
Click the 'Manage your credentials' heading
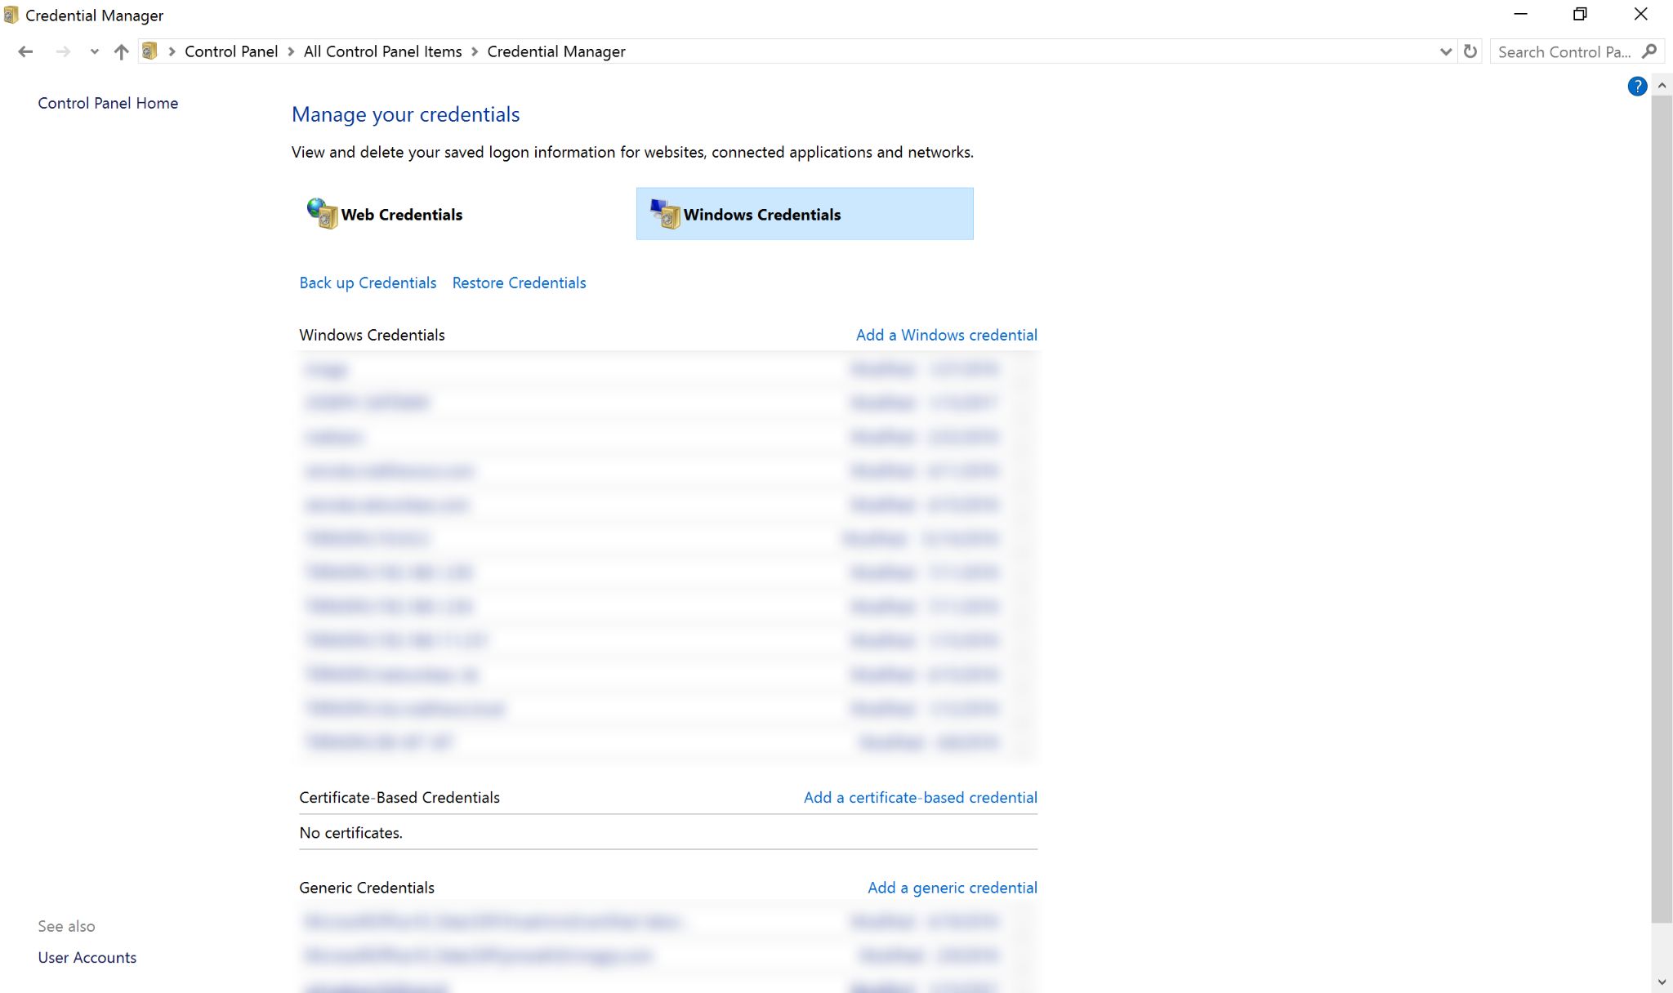pos(405,114)
